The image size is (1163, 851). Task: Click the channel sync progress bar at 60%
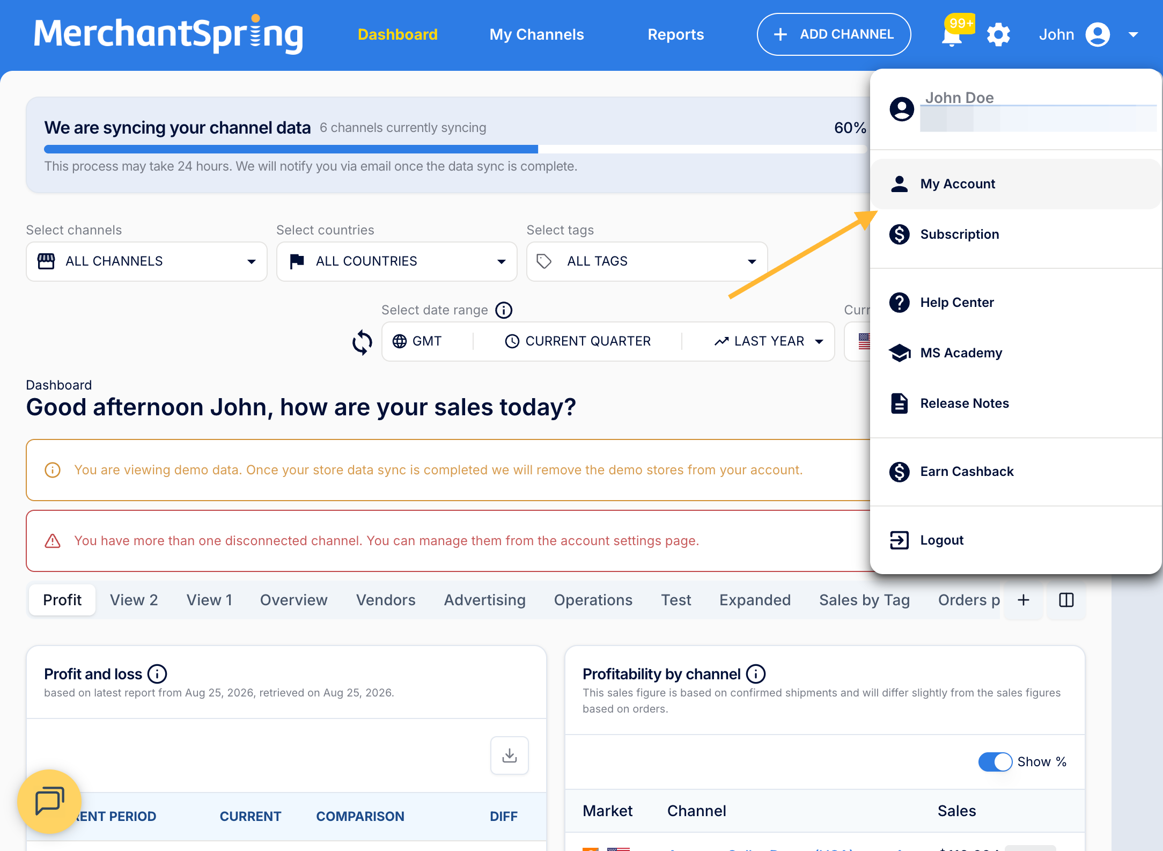(455, 149)
